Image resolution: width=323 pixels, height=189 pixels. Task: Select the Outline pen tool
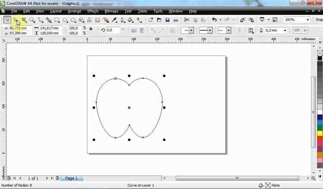[122, 20]
